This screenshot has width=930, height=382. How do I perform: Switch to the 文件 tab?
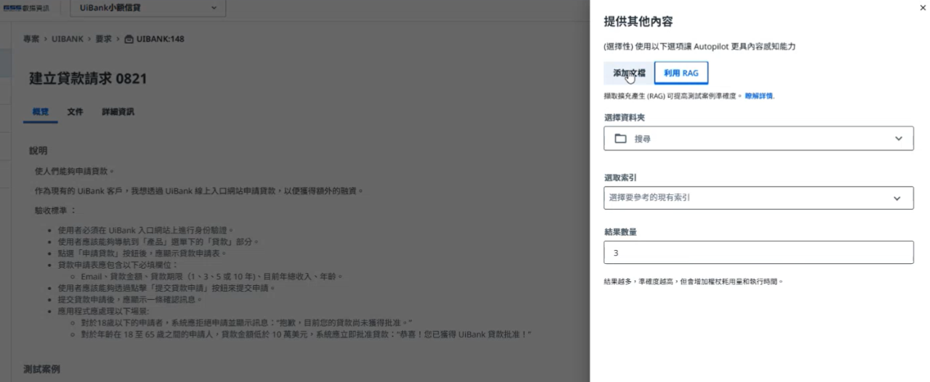(x=75, y=111)
